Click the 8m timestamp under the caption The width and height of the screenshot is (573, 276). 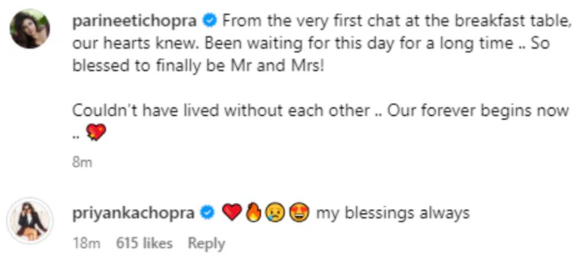click(x=82, y=163)
